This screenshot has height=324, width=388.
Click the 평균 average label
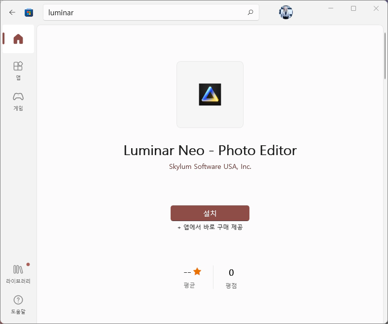pos(189,286)
